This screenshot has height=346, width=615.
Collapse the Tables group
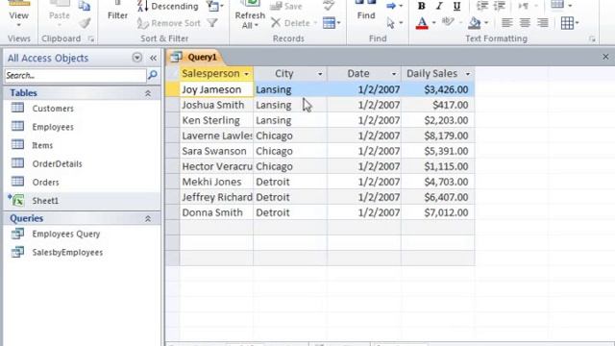pos(148,93)
